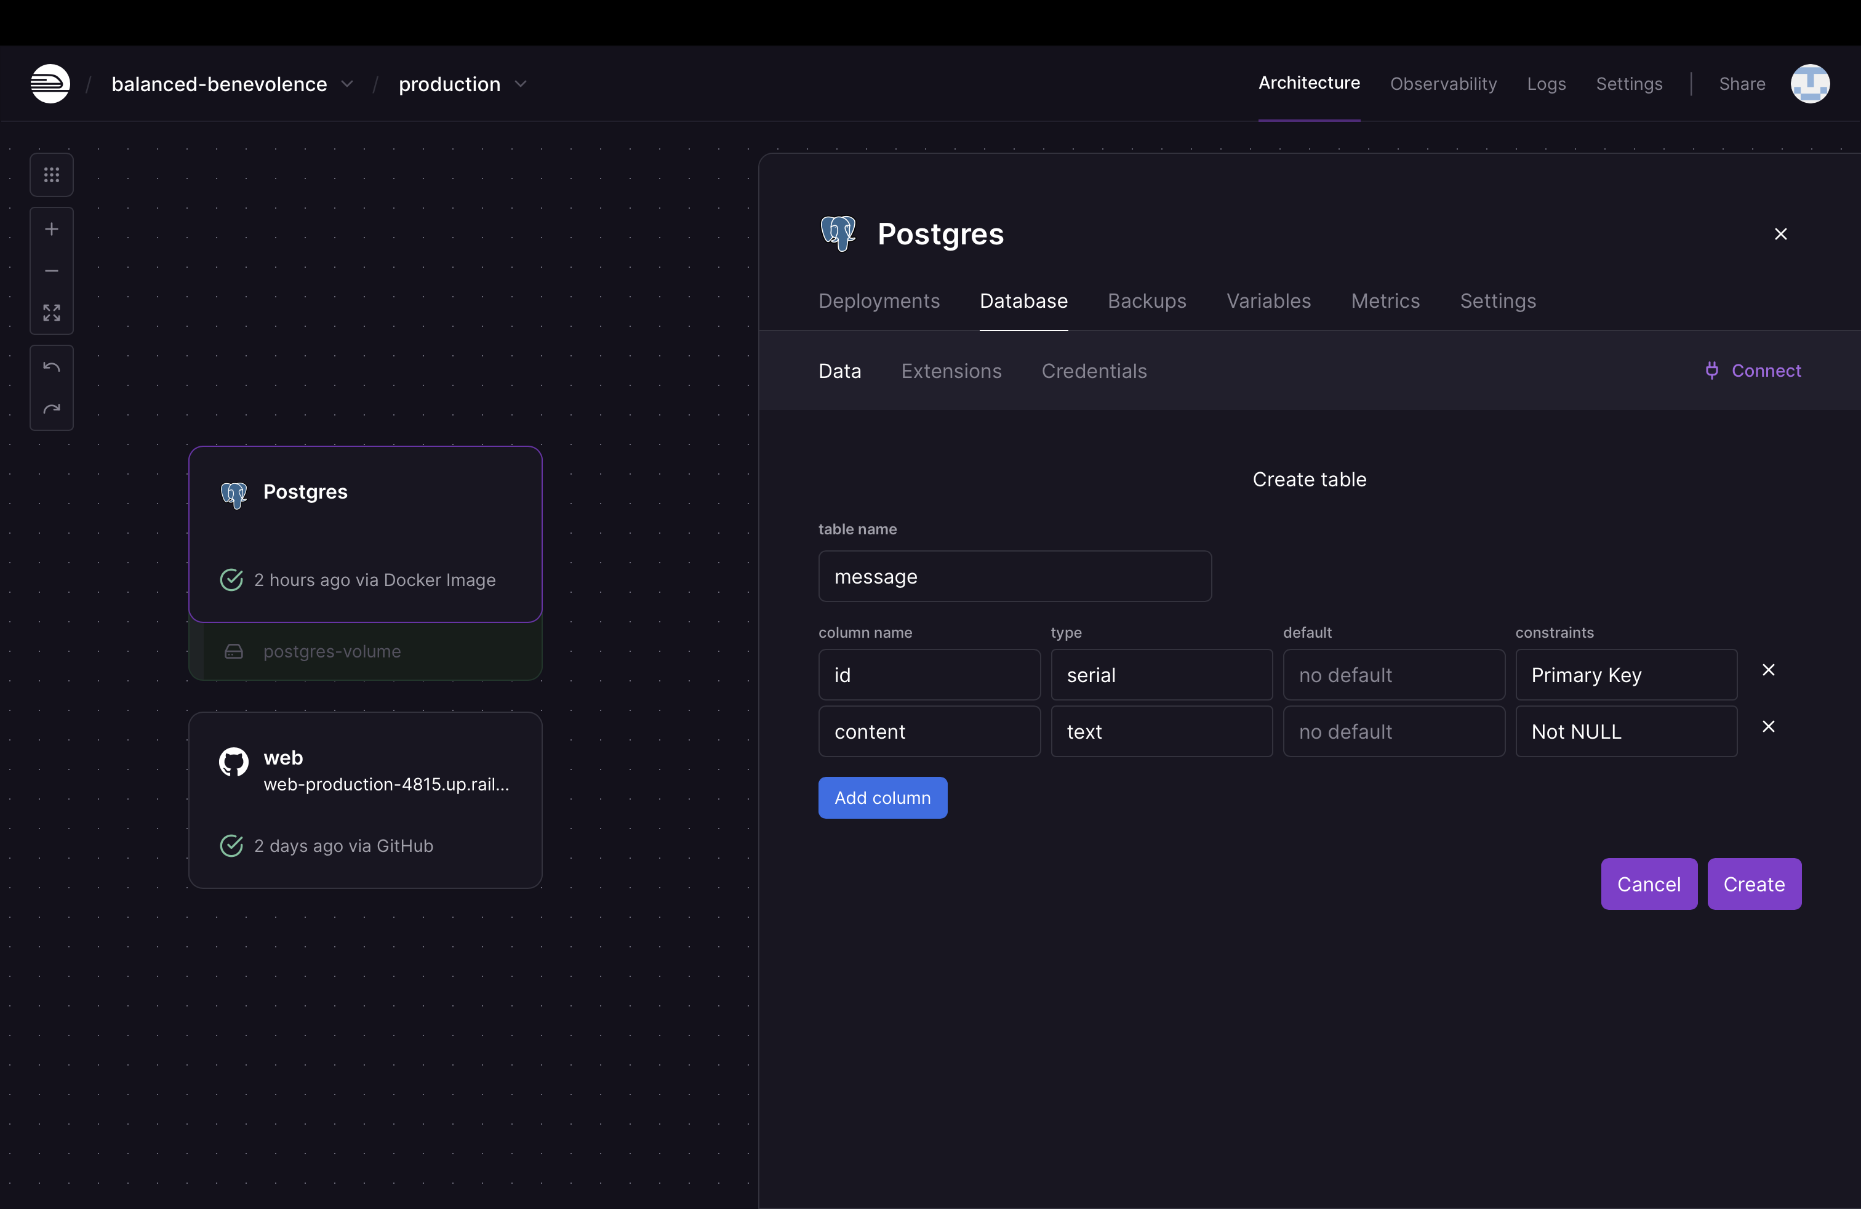Open the Not NULL constraints dropdown

coord(1626,732)
